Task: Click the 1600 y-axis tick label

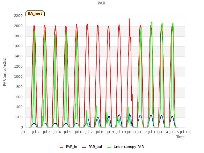Action: coord(18,46)
